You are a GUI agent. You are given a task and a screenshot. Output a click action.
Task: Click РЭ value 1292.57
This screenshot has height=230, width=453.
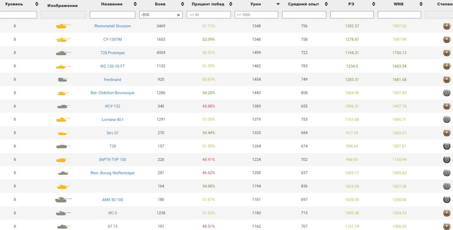[x=352, y=26]
